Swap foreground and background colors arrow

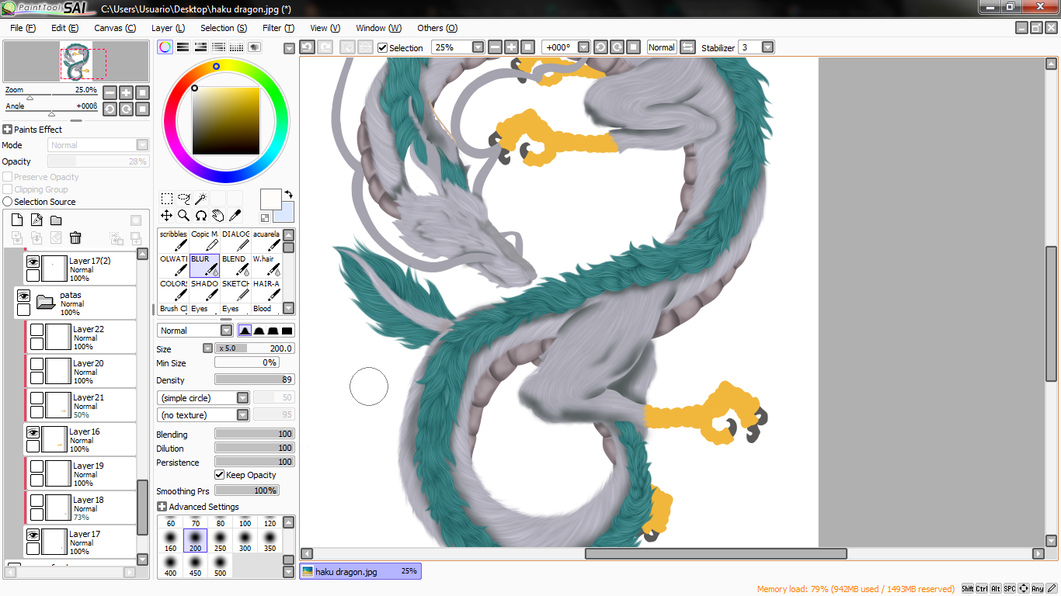click(289, 194)
